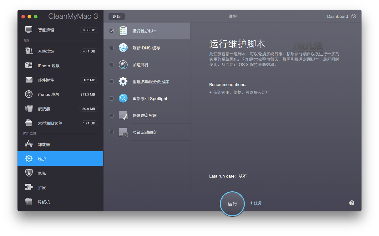This screenshot has height=236, width=379.
Task: Open Dashboard from the top right
Action: click(x=341, y=16)
